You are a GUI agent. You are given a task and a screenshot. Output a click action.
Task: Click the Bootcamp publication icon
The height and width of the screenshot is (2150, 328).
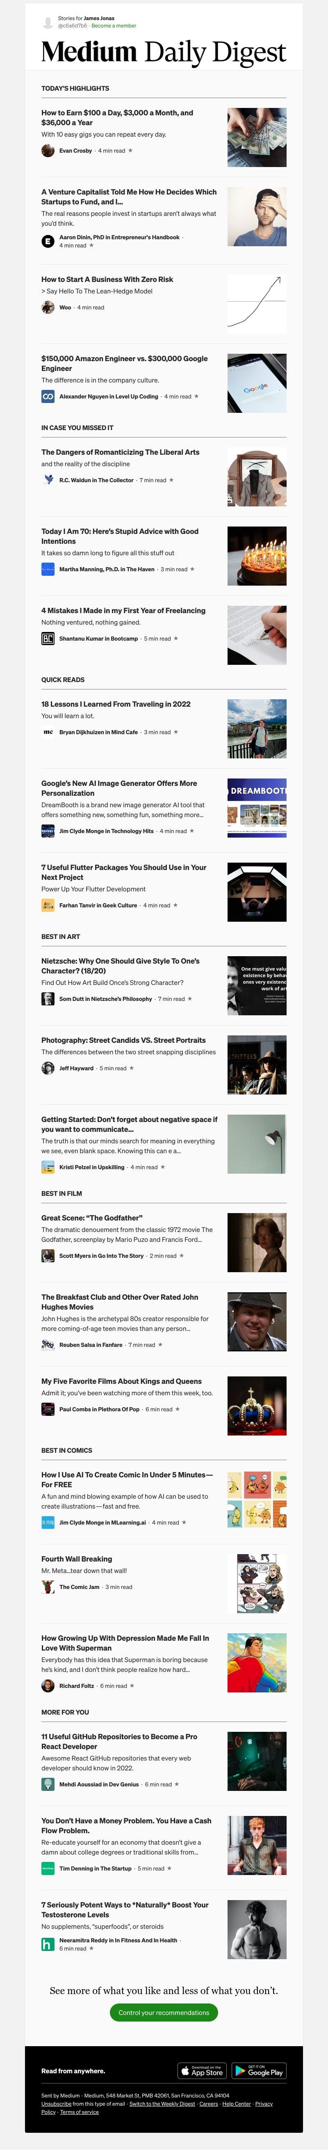48,639
